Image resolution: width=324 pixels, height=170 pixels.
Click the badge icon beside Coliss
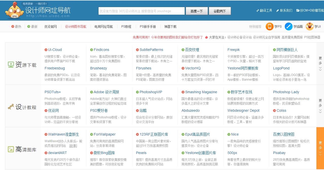pos(274,111)
